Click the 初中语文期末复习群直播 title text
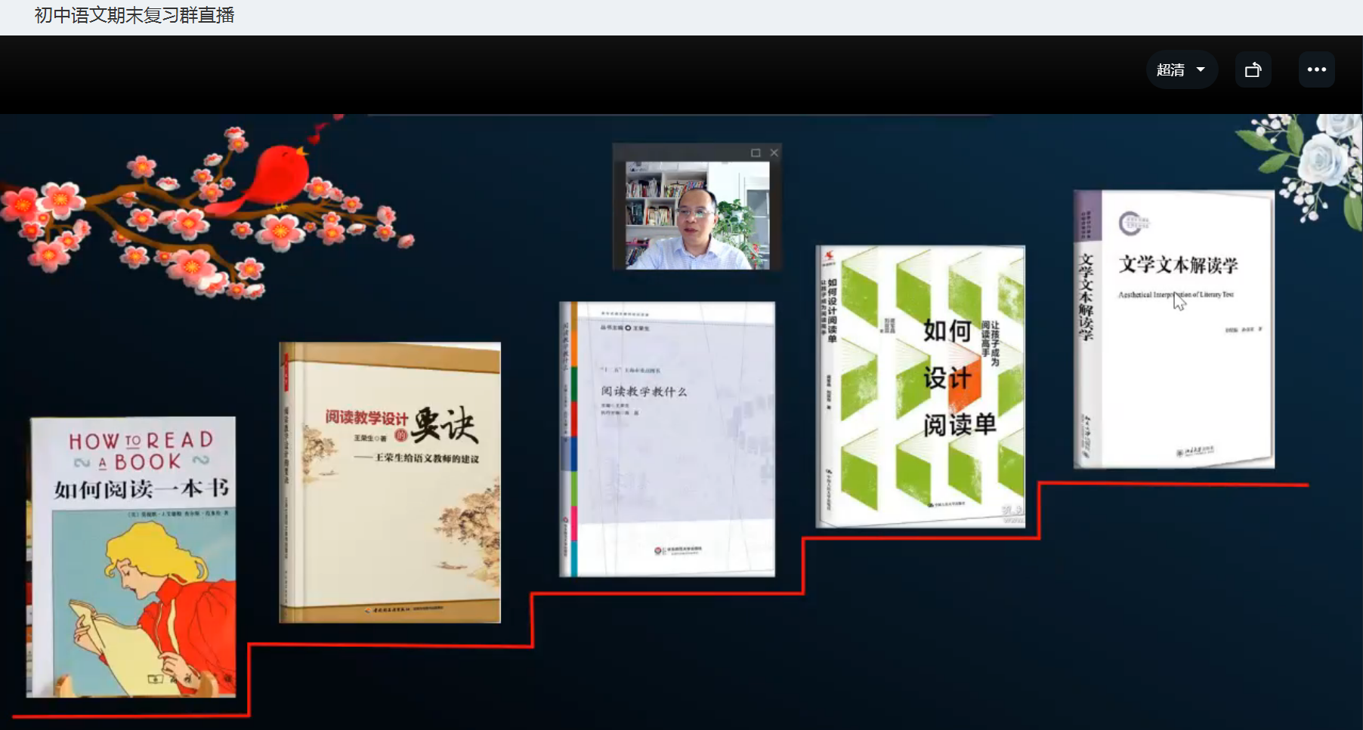 134,15
